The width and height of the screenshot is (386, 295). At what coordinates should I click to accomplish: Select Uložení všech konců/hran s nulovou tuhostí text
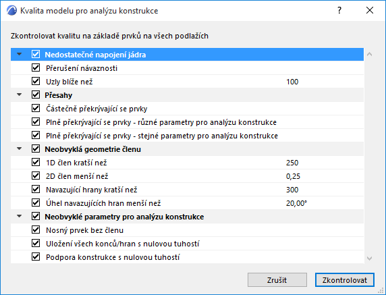[123, 244]
